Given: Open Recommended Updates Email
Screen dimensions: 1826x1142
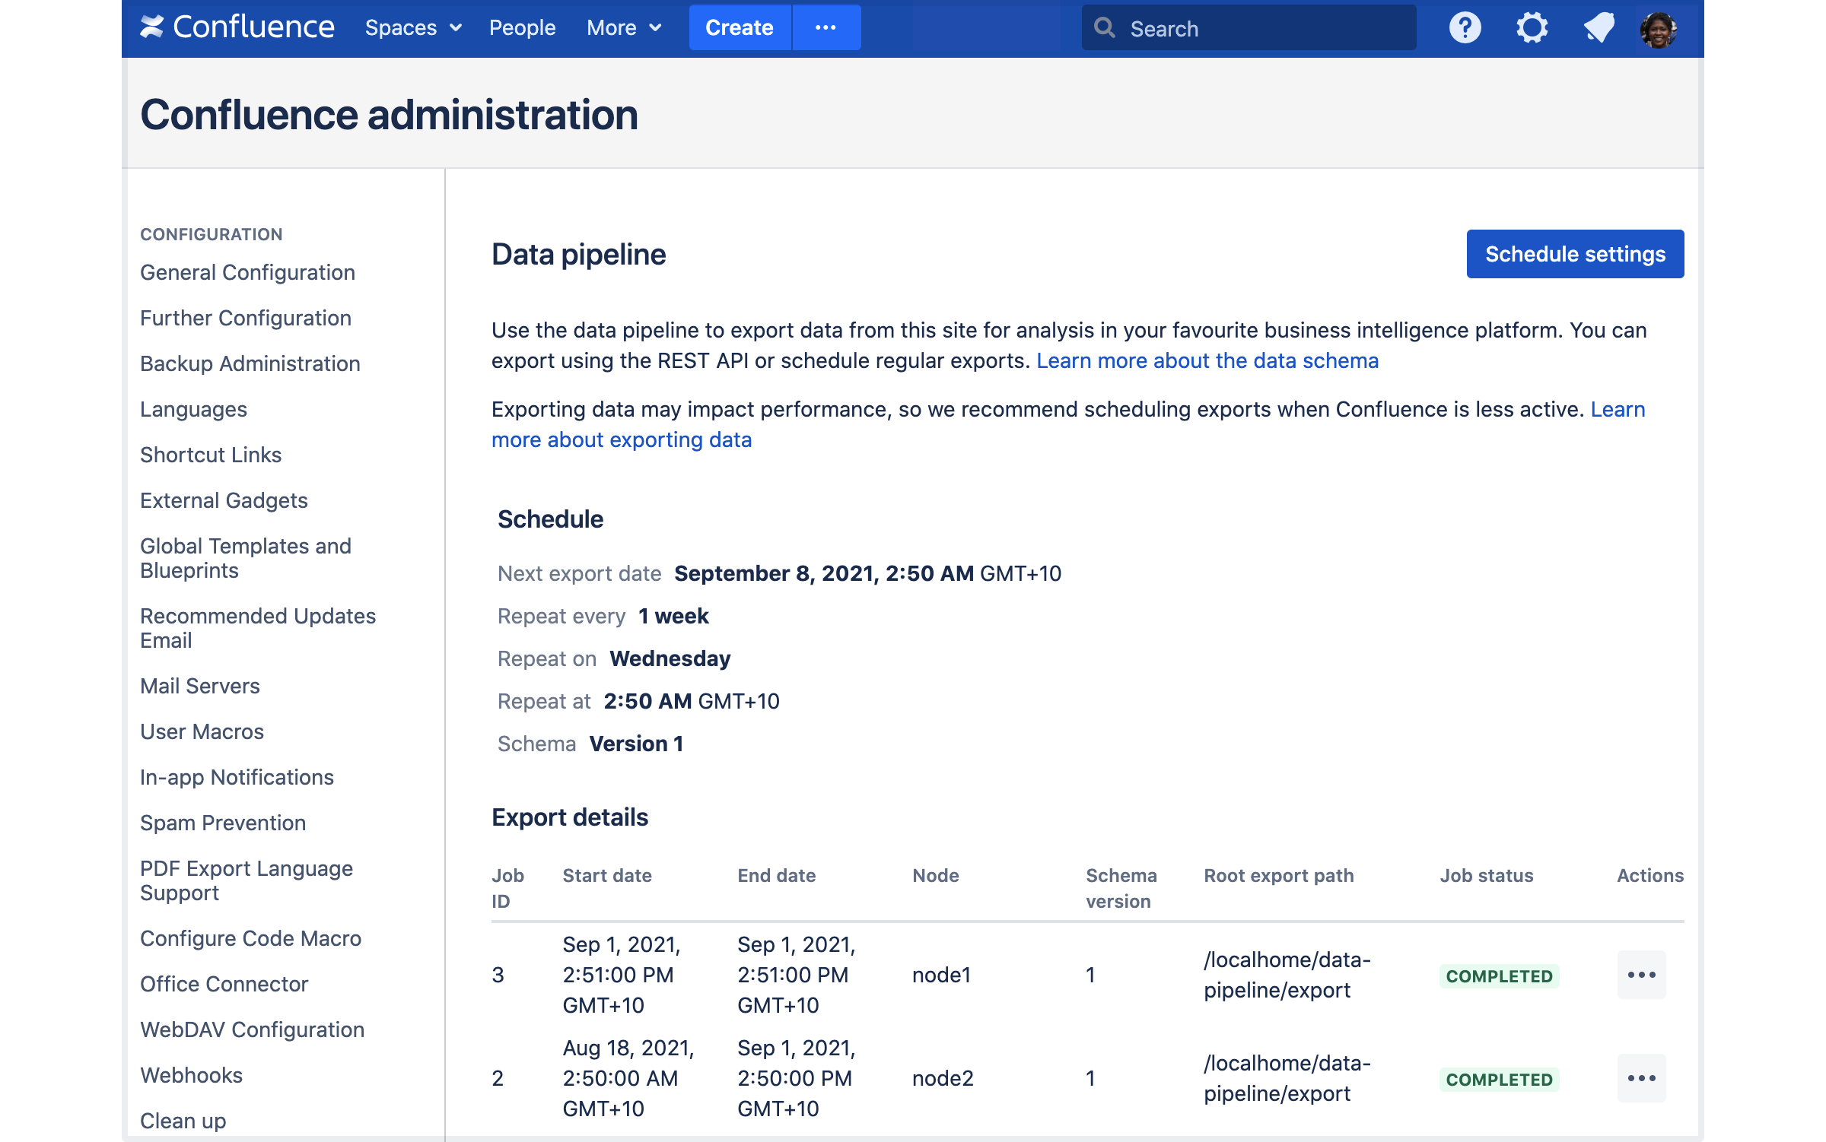Looking at the screenshot, I should click(258, 628).
